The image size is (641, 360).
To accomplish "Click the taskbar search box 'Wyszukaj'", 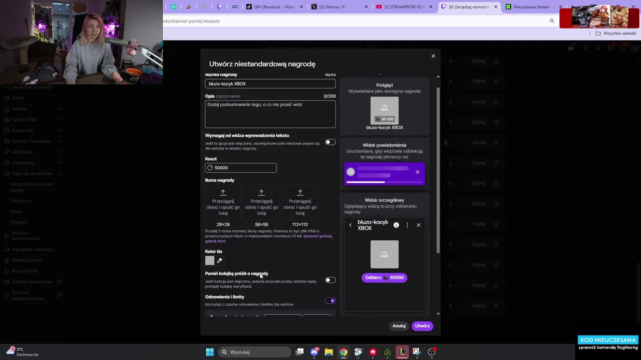I will [255, 352].
